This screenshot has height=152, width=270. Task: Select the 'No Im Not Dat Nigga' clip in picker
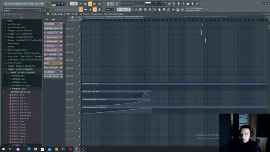click(53, 76)
